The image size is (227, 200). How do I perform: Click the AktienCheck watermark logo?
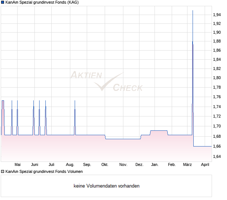tap(106, 82)
